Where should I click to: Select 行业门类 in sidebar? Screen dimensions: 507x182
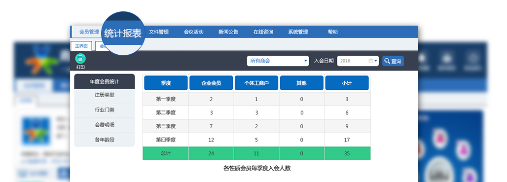pyautogui.click(x=105, y=110)
